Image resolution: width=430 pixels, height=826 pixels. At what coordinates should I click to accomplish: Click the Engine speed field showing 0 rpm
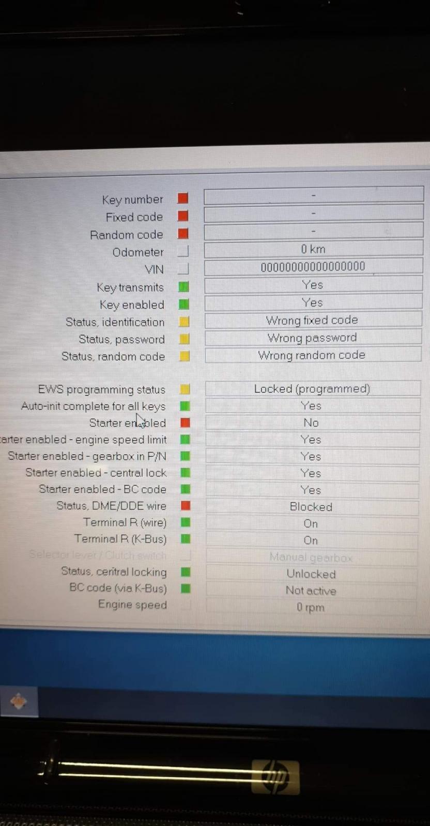(311, 608)
